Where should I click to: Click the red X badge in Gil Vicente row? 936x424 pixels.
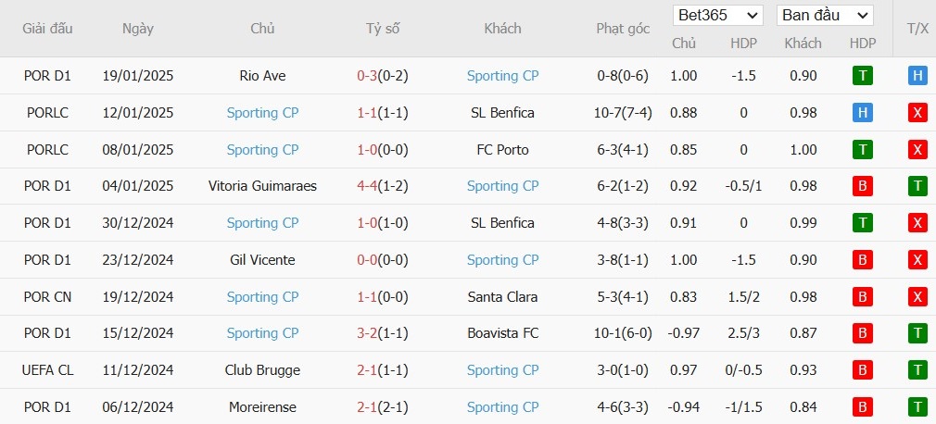[x=917, y=260]
